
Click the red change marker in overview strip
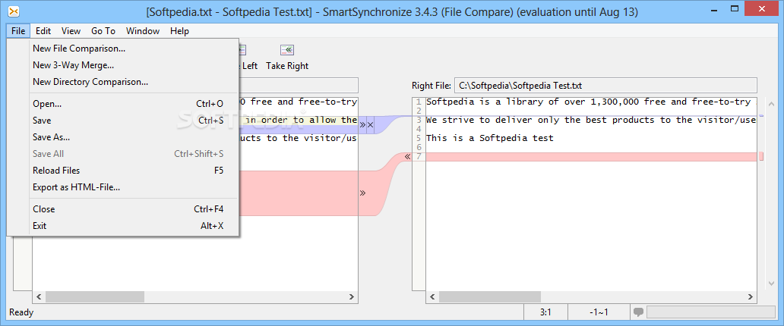pyautogui.click(x=761, y=157)
